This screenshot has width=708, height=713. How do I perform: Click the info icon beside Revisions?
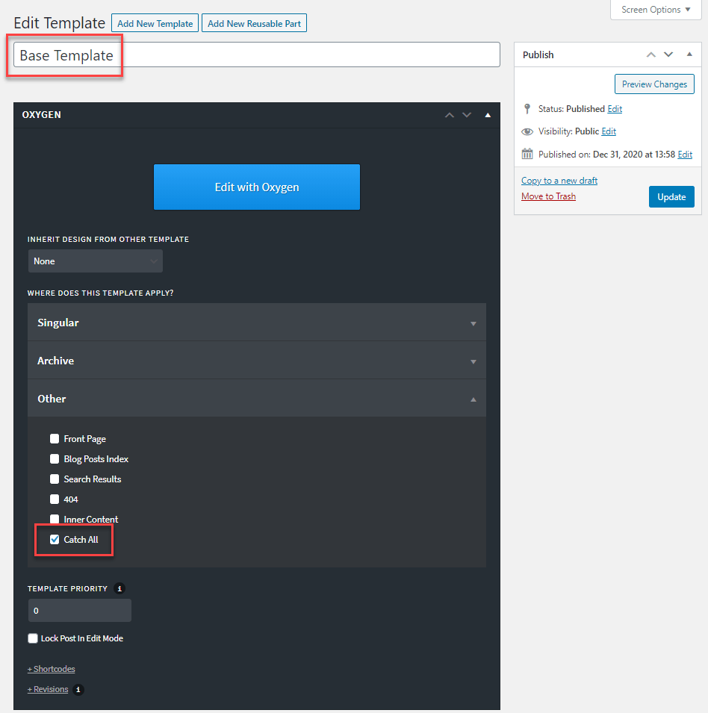pyautogui.click(x=78, y=689)
